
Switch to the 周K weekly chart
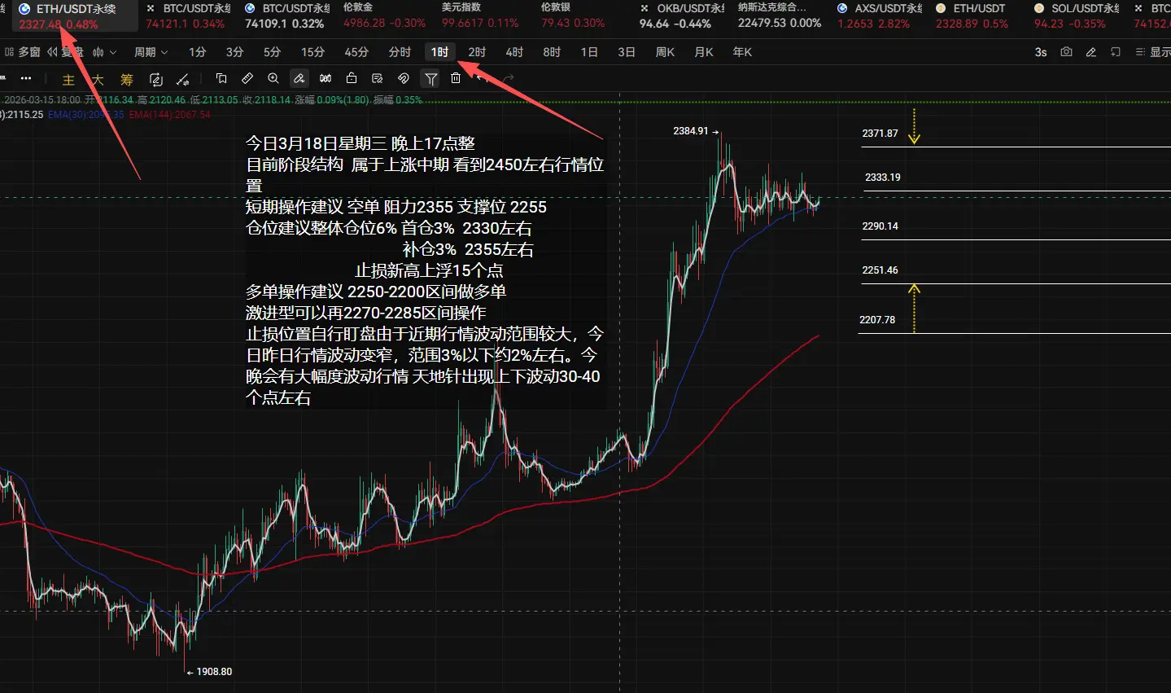tap(666, 52)
